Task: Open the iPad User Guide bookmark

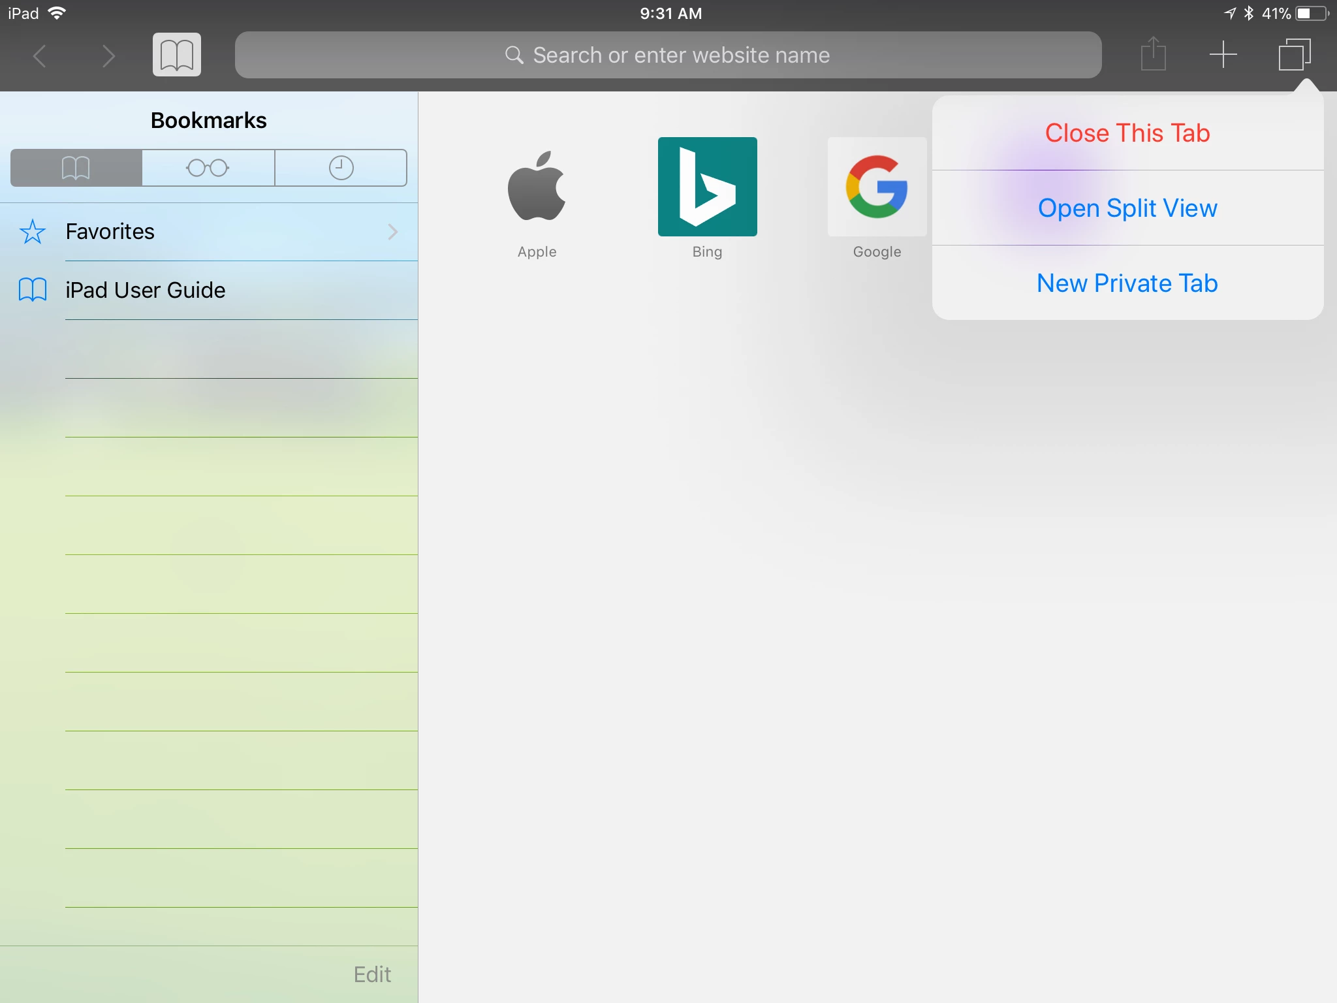Action: click(209, 291)
